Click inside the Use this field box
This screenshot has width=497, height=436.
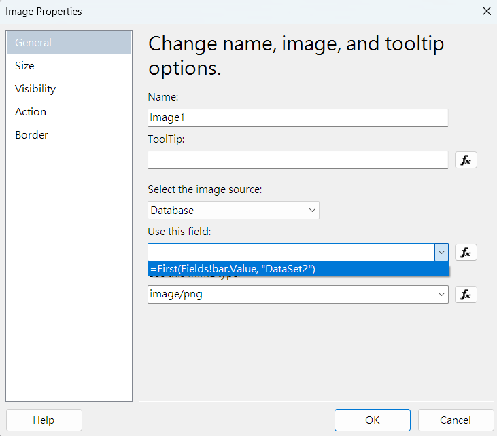(290, 253)
